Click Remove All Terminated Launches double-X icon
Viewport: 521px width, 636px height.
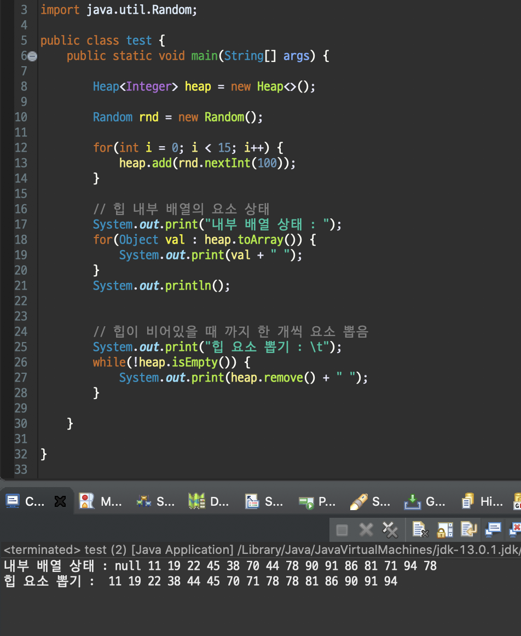click(x=390, y=530)
